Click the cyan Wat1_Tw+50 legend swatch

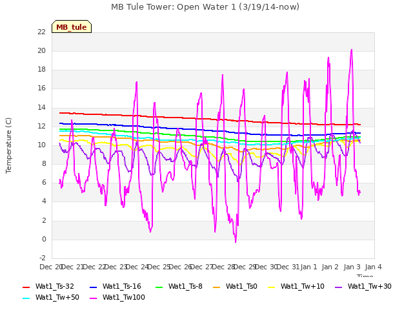[26, 298]
